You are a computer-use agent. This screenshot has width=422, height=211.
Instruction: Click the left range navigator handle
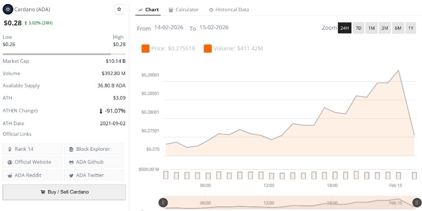coord(163,202)
